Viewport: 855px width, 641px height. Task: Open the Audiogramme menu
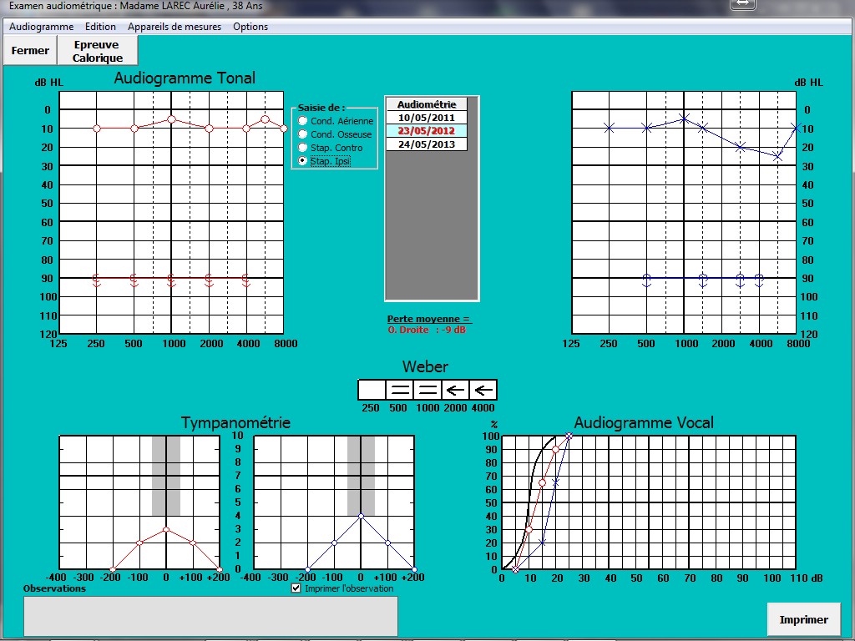(41, 27)
